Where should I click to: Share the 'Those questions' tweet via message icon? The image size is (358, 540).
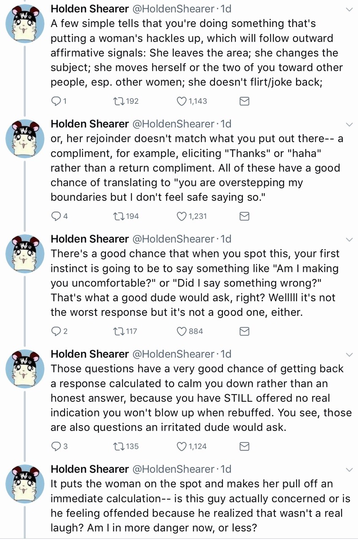click(244, 446)
